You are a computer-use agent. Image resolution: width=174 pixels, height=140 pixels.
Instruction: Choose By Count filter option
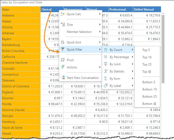pos(118,50)
